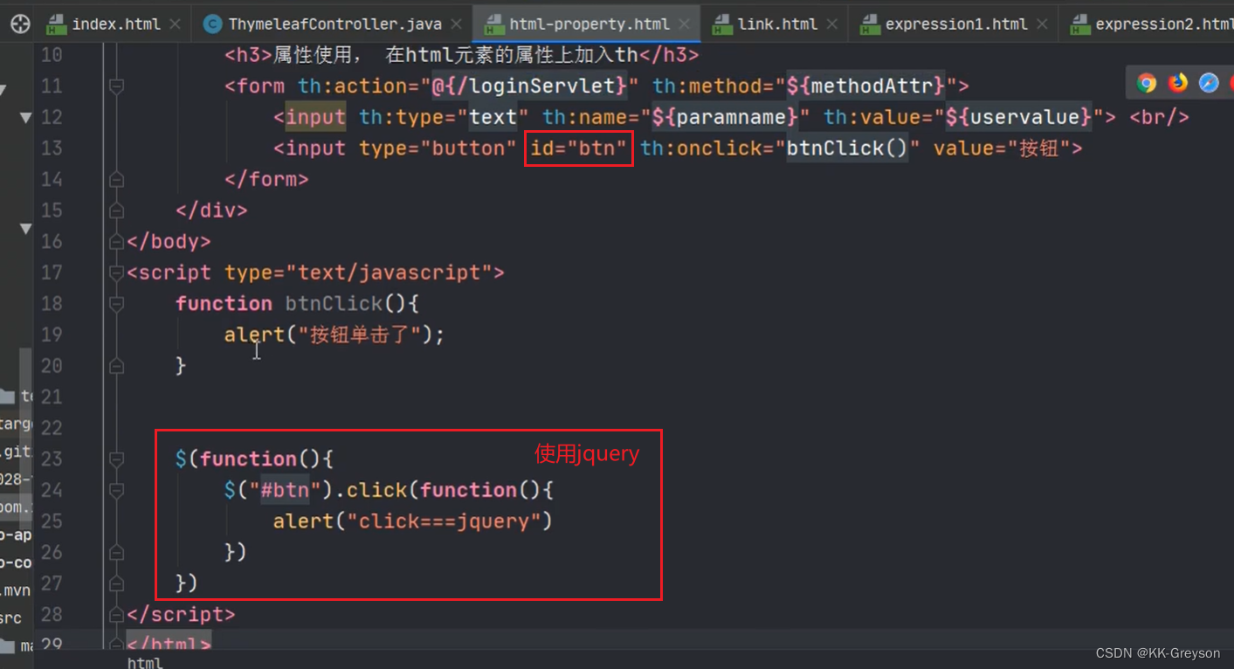Close the expression1.html tab
Screen dimensions: 1234x669
click(x=1042, y=24)
